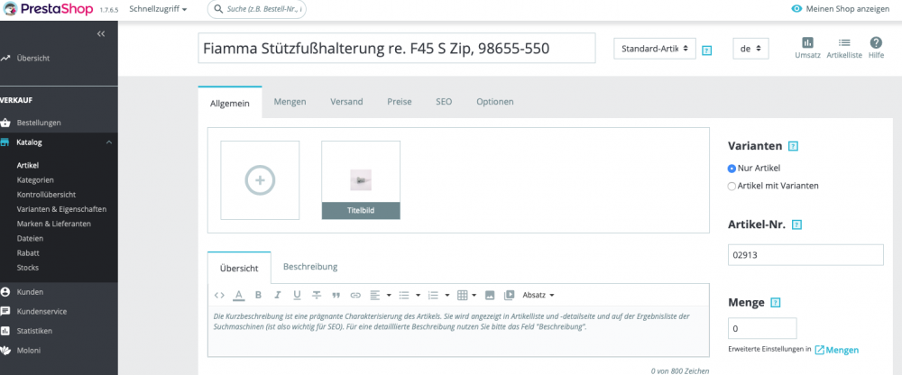Open Marken & Lieferanten submenu item
Screen dimensions: 902x375
pyautogui.click(x=54, y=224)
